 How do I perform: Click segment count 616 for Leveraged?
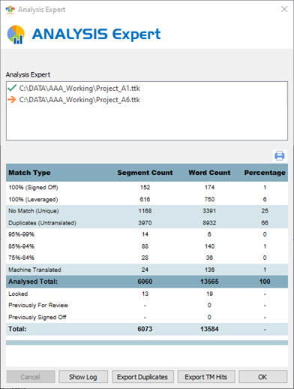point(145,199)
